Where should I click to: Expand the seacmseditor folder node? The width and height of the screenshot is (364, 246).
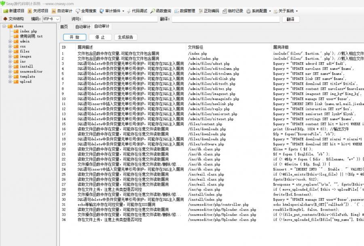(10, 71)
